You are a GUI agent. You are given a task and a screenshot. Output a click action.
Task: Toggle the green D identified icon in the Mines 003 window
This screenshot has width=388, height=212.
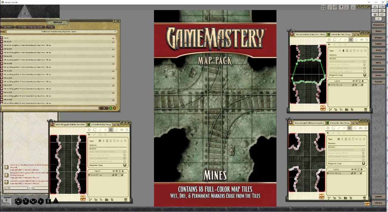89,125
